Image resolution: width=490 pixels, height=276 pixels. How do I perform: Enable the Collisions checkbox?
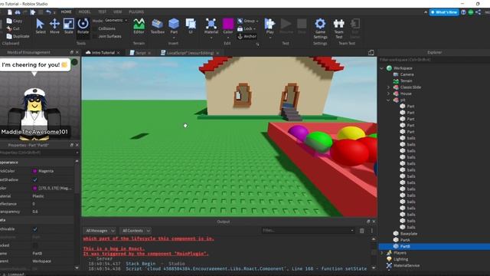point(95,28)
